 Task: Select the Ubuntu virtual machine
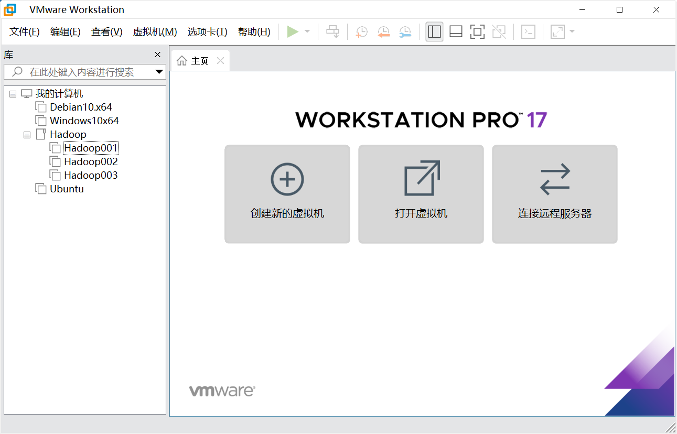[67, 189]
